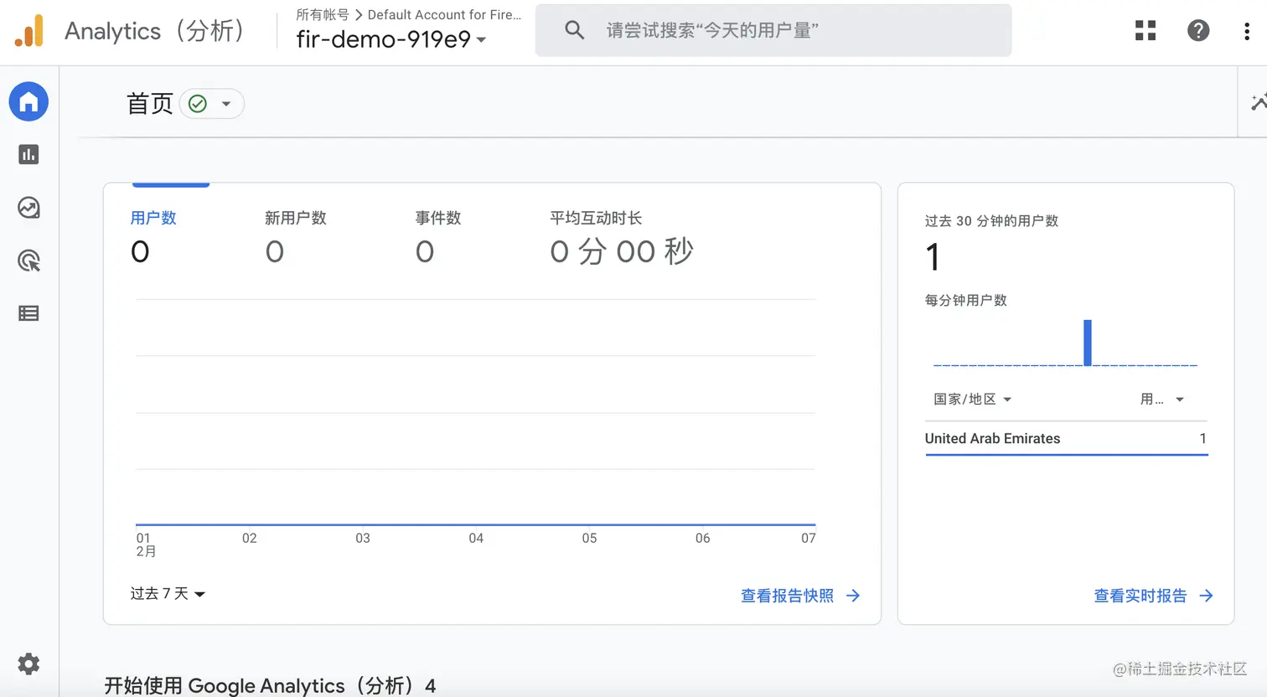The image size is (1267, 697).
Task: Open the three-dot overflow menu icon
Action: click(1247, 30)
